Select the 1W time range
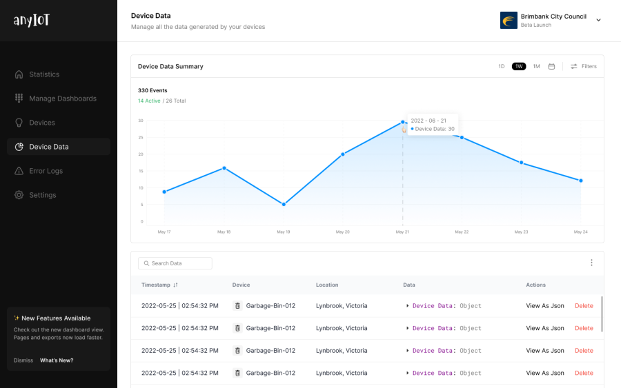The height and width of the screenshot is (388, 621). tap(519, 66)
